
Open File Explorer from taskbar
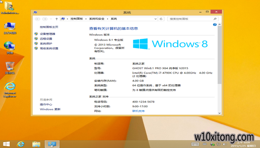pyautogui.click(x=36, y=144)
